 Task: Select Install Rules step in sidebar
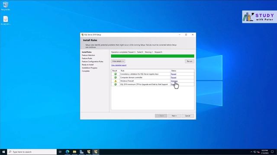click(x=87, y=52)
